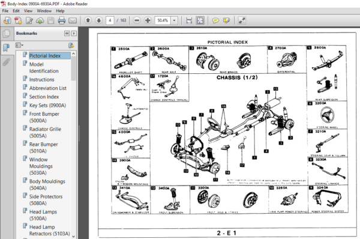The image size is (360, 239).
Task: Go to next page with down arrow
Action: [x=99, y=20]
